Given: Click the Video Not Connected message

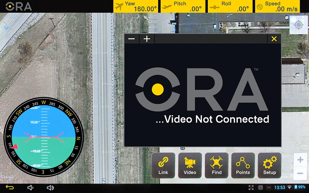Looking at the screenshot, I should (212, 119).
